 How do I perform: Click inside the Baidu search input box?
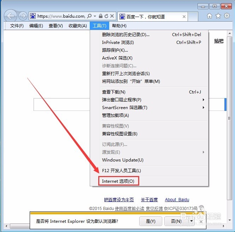coord(62,104)
